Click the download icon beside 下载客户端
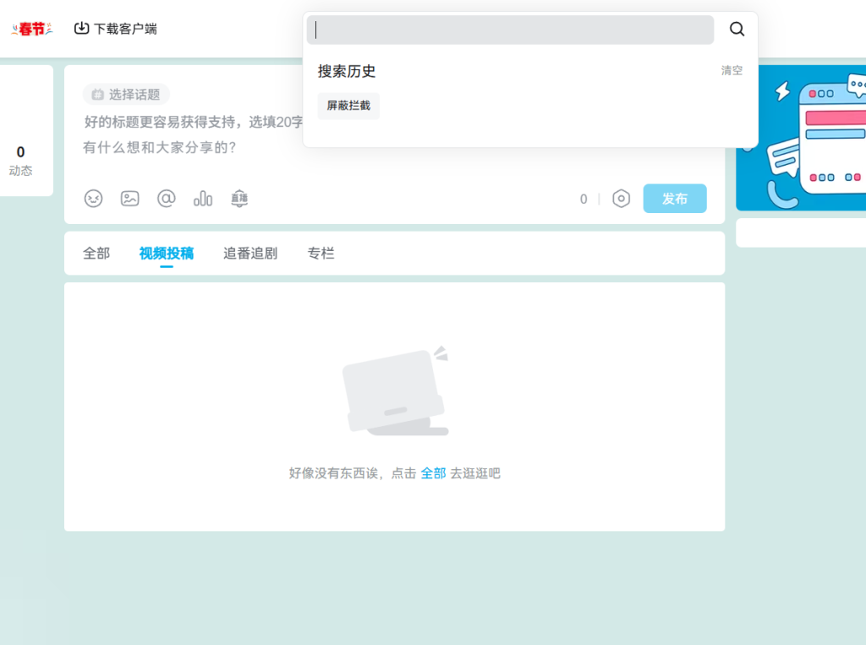This screenshot has height=645, width=866. [81, 29]
